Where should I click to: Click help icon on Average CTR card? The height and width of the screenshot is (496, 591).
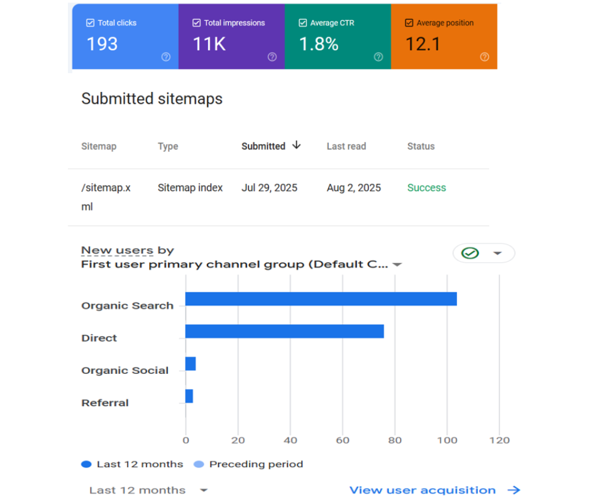pyautogui.click(x=378, y=57)
